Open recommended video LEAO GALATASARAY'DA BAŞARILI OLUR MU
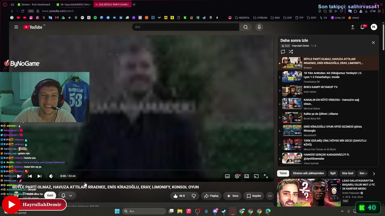This screenshot has height=216, width=385. click(328, 192)
